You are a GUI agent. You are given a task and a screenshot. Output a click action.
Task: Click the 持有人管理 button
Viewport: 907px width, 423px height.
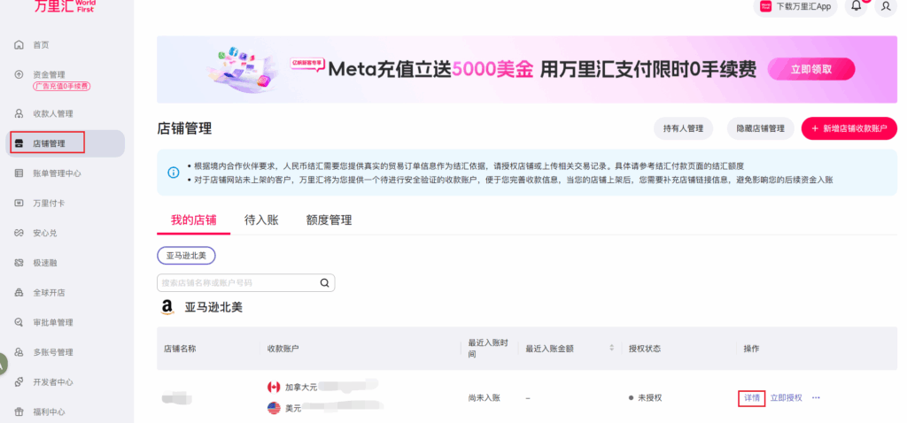tap(683, 128)
